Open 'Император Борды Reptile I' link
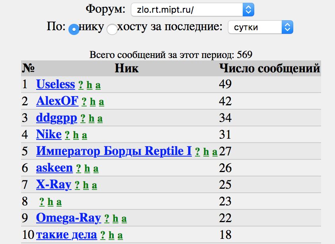The image size is (335, 244). [x=114, y=151]
